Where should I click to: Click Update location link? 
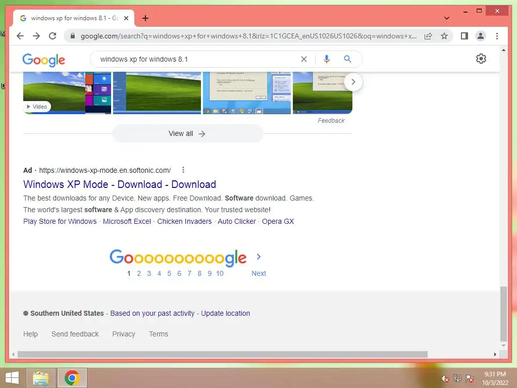point(226,313)
